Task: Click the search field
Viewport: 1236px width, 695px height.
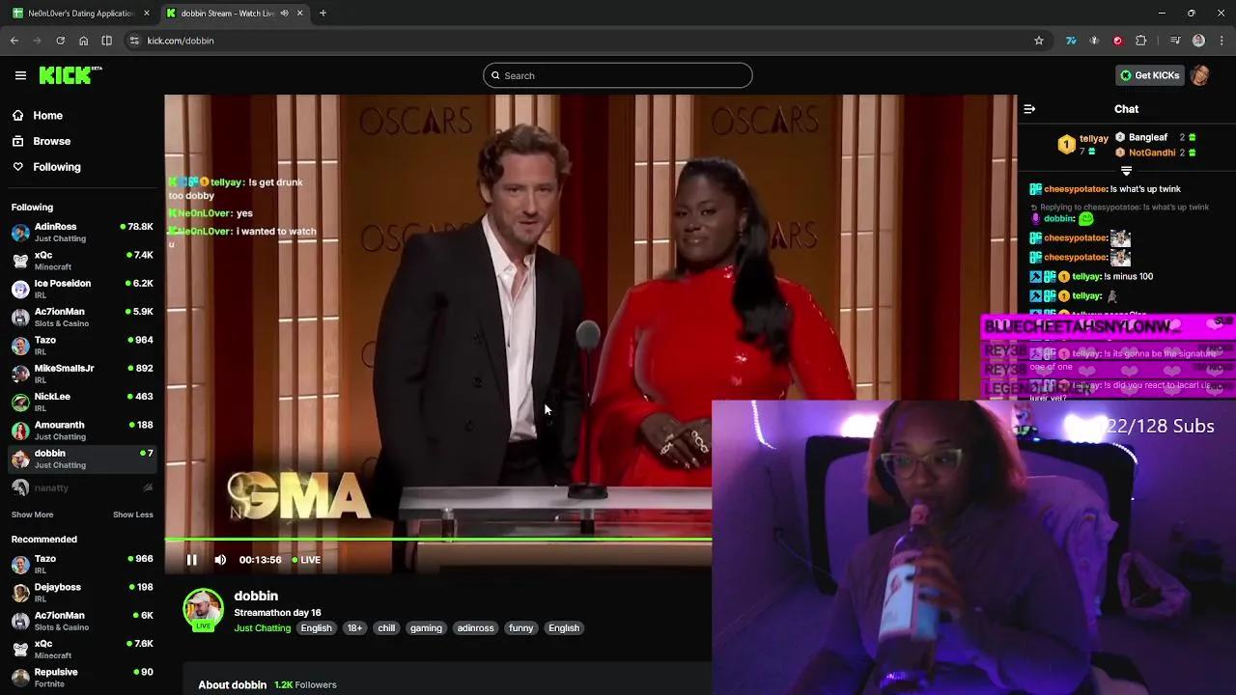Action: click(x=618, y=75)
